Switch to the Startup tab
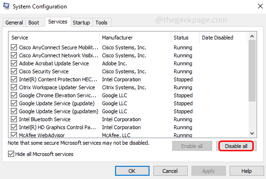The height and width of the screenshot is (179, 266). click(x=82, y=23)
